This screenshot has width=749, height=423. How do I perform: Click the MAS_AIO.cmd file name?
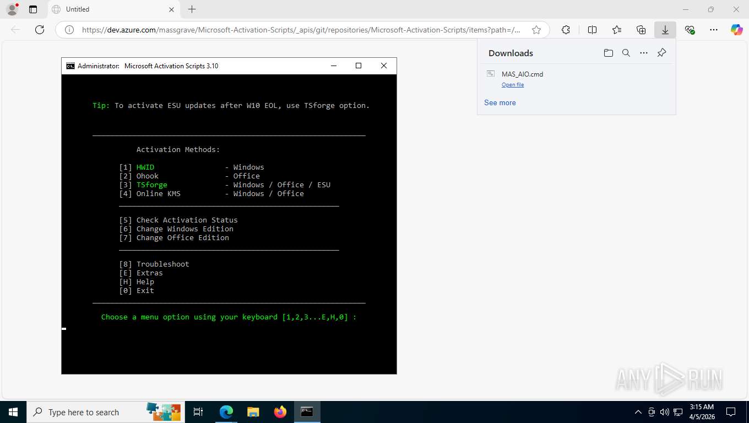tap(522, 74)
